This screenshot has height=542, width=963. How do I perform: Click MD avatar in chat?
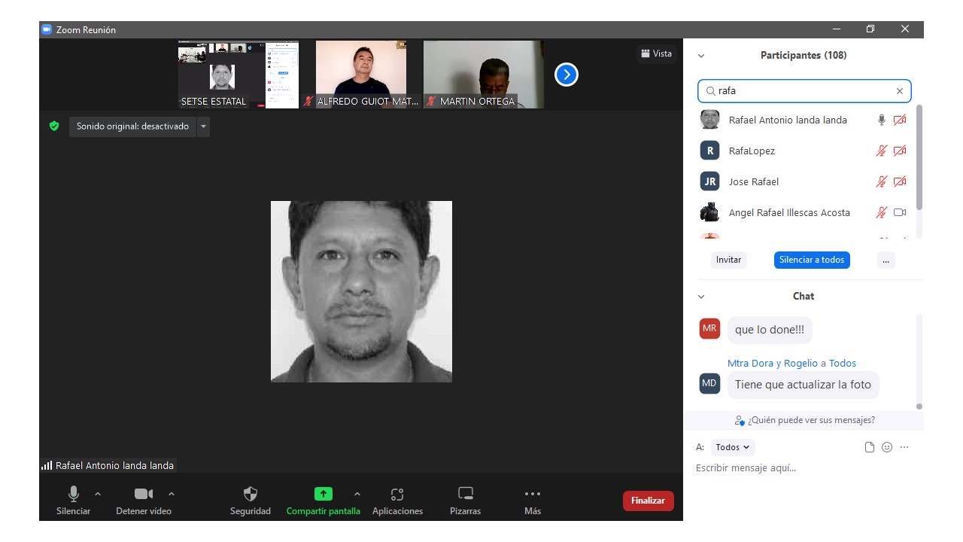[709, 383]
